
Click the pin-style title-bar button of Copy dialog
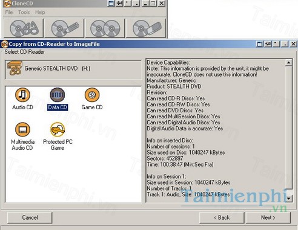(268, 43)
